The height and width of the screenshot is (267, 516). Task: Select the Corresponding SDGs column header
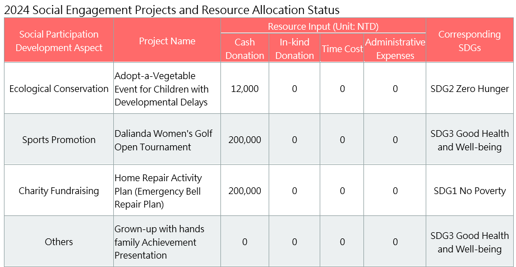[x=469, y=41]
